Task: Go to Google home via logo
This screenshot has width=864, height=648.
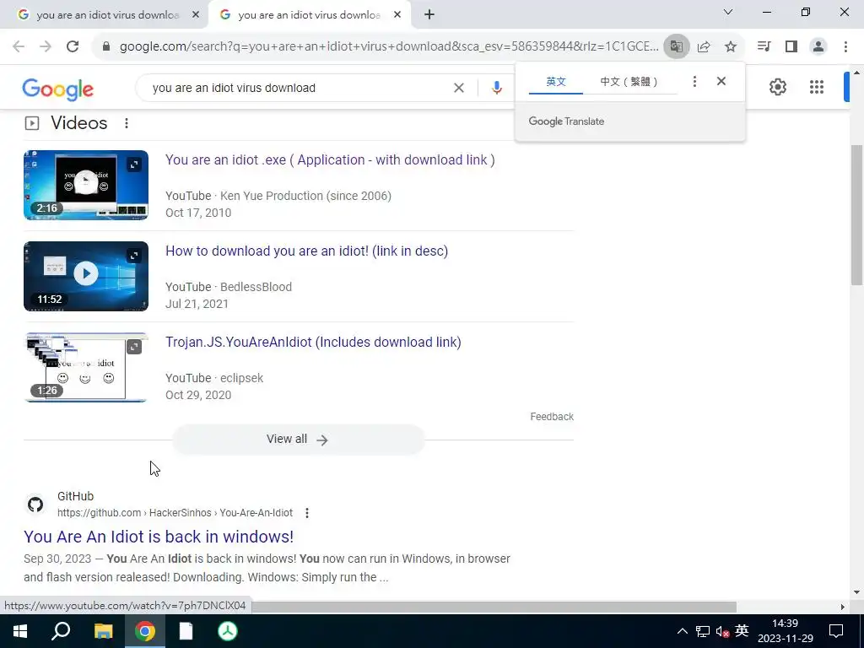Action: [x=58, y=89]
